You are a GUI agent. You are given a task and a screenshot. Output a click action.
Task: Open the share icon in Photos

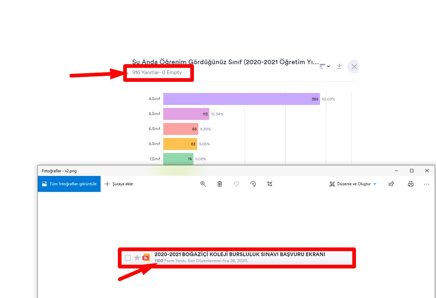pos(392,184)
